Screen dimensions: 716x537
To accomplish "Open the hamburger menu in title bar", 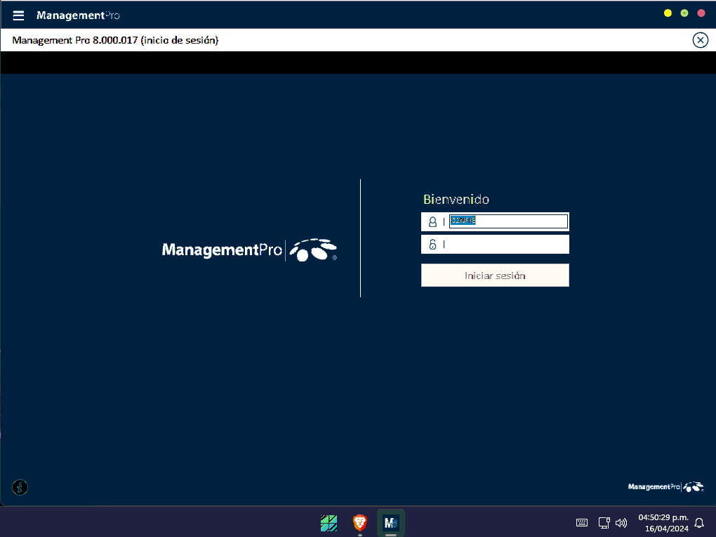I will point(18,15).
